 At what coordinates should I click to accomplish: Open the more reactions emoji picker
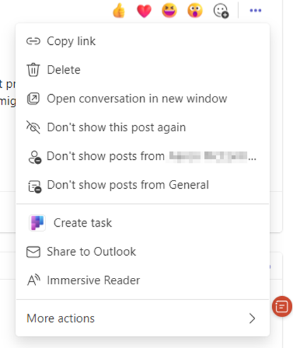221,11
